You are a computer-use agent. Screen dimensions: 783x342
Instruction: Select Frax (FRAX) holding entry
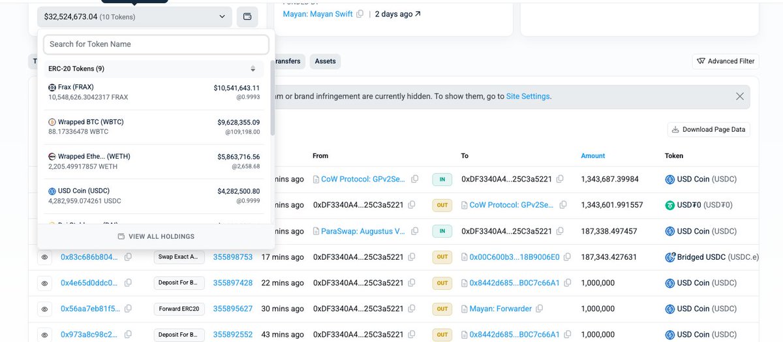(x=154, y=92)
